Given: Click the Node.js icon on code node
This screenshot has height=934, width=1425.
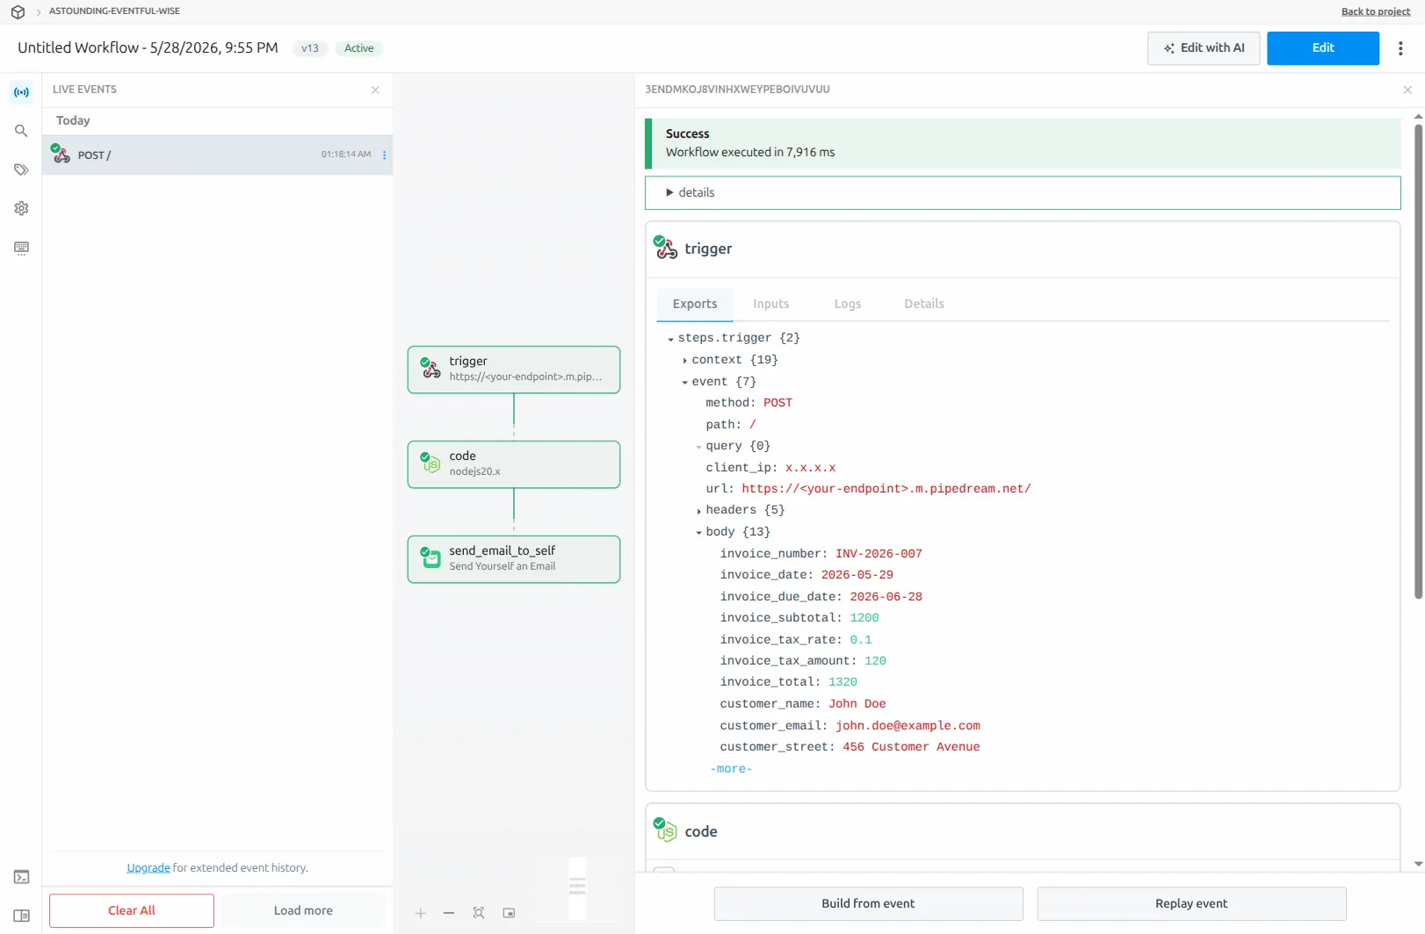Looking at the screenshot, I should (x=430, y=463).
